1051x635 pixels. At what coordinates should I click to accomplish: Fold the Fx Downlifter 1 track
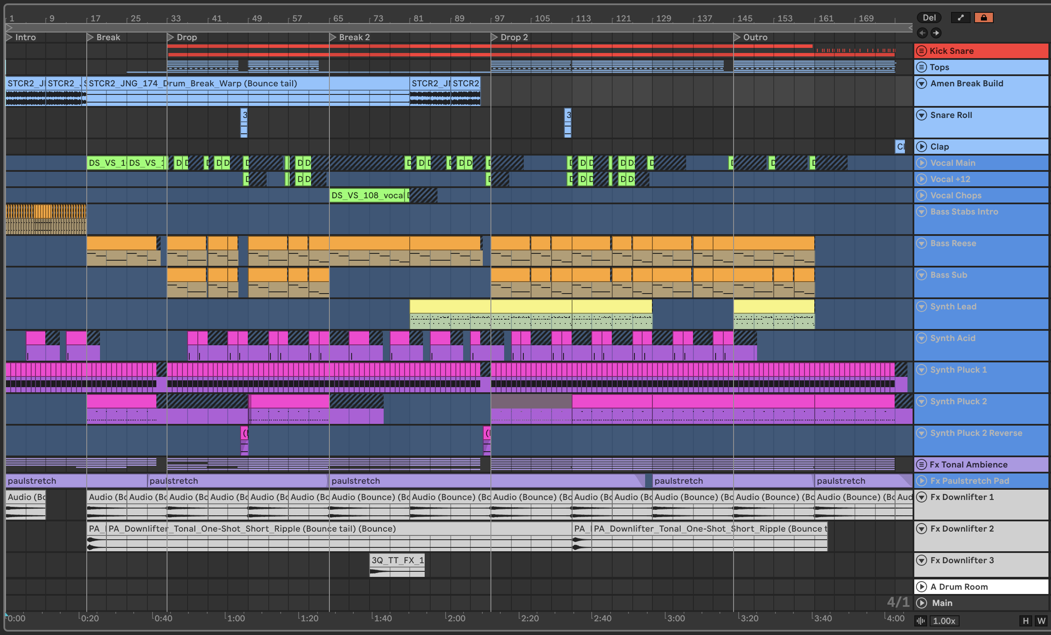(x=922, y=497)
